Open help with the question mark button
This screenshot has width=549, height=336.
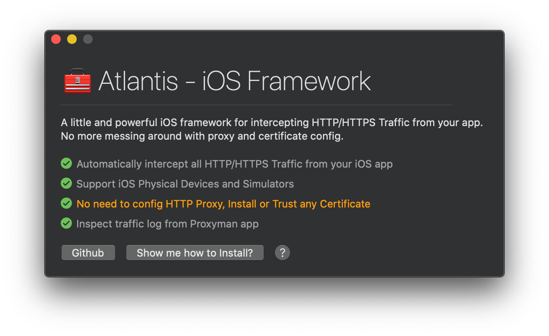(x=282, y=253)
